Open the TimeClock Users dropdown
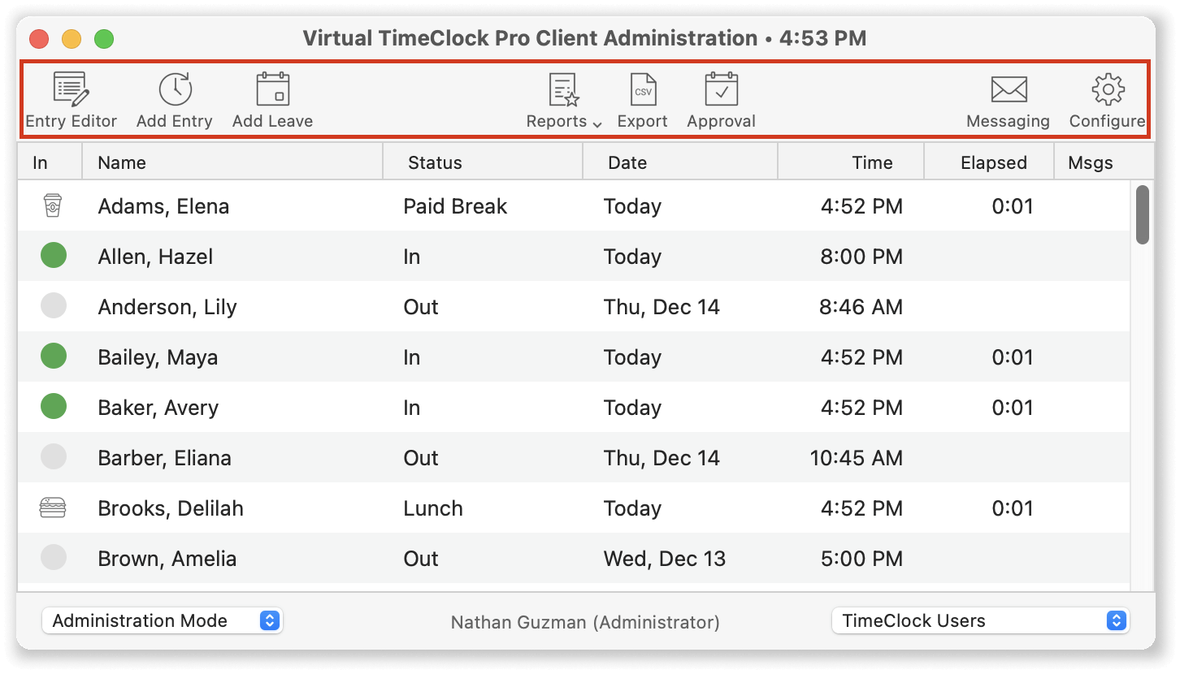Image resolution: width=1180 pixels, height=674 pixels. 981,621
